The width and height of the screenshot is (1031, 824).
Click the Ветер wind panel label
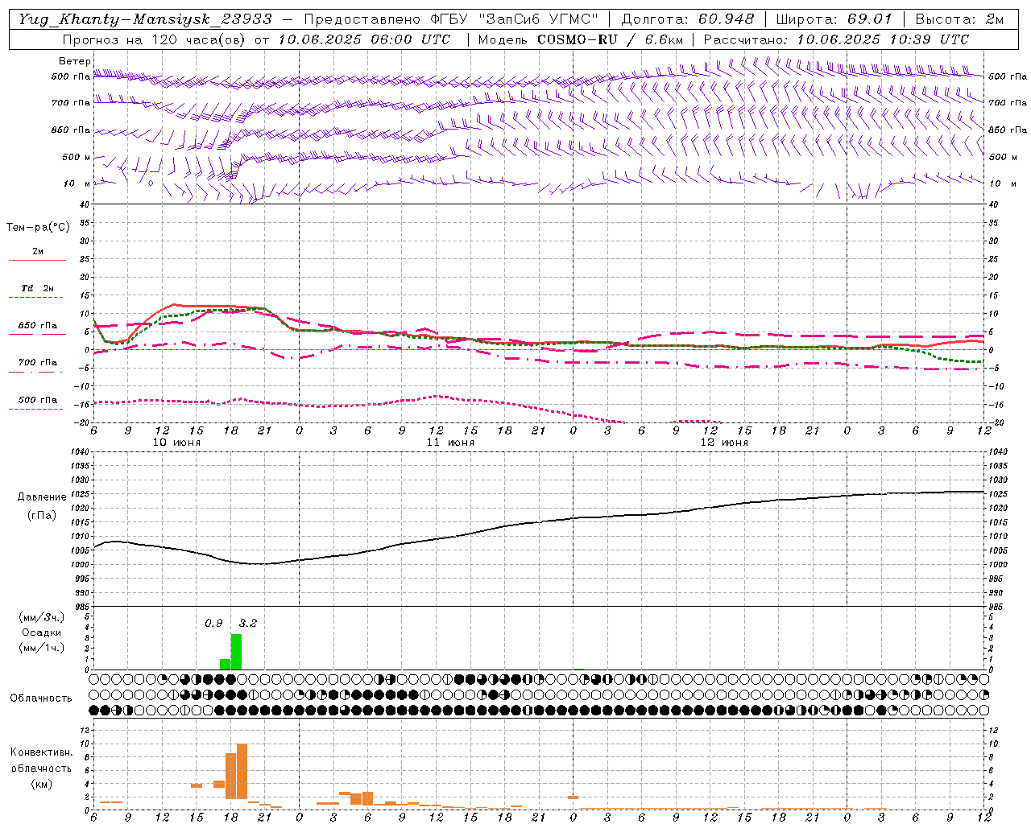[75, 61]
